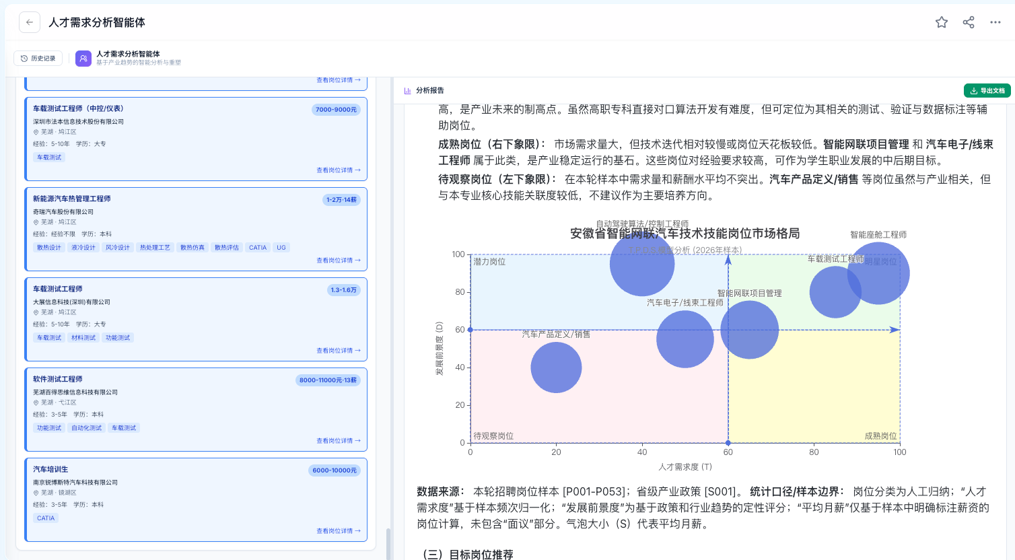Click the 人才需求分析智能体 page title

97,22
